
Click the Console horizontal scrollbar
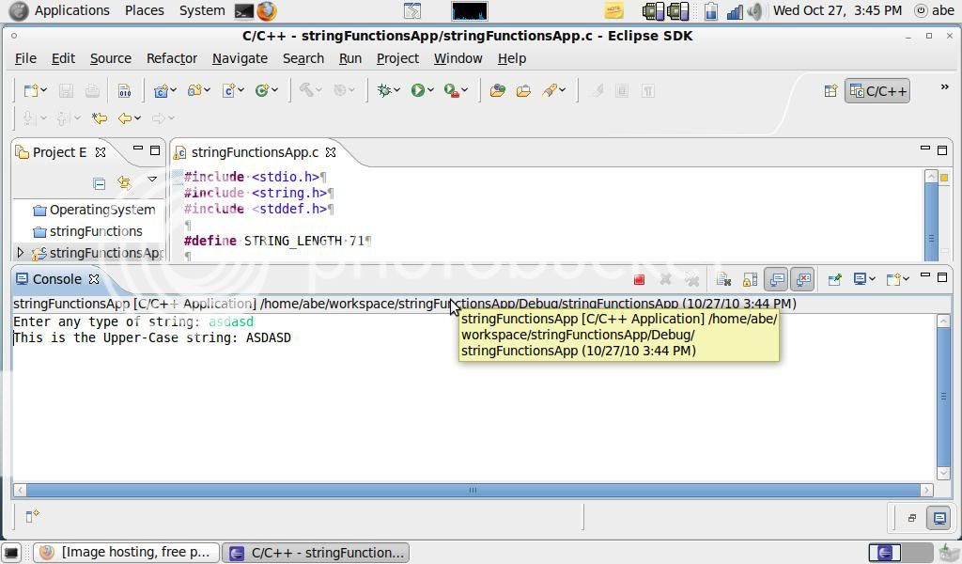[x=473, y=490]
